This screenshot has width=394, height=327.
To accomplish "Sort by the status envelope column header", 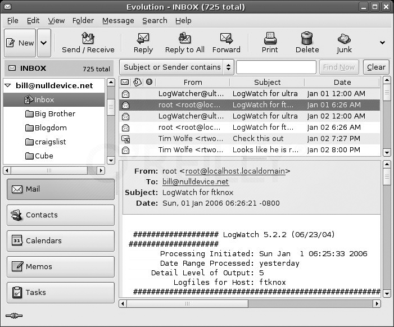I will point(125,82).
